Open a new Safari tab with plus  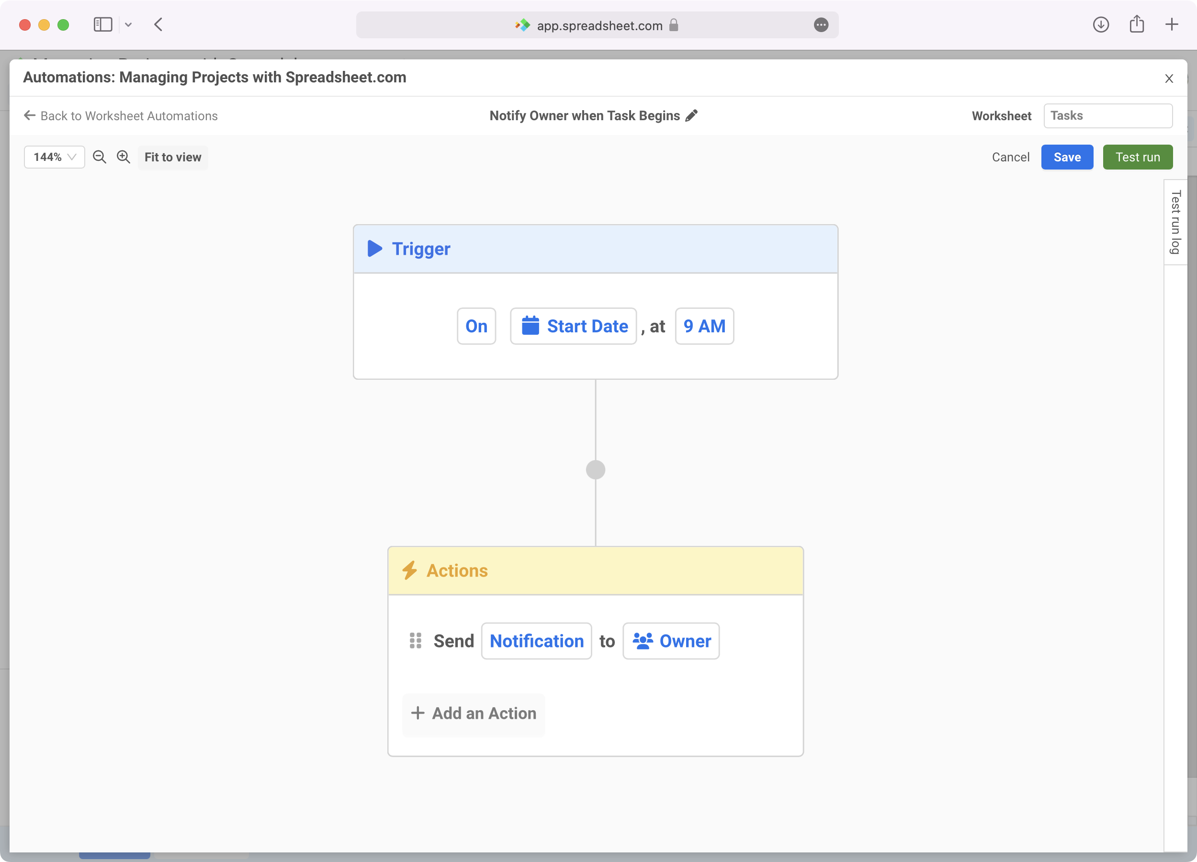[x=1172, y=25]
